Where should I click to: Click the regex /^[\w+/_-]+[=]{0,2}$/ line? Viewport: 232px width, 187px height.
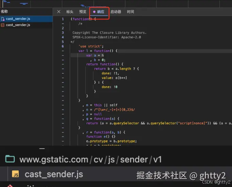pyautogui.click(x=114, y=110)
